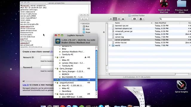This screenshot has height=107, width=191.
Task: Switch Finder to column view
Action: click(x=119, y=19)
